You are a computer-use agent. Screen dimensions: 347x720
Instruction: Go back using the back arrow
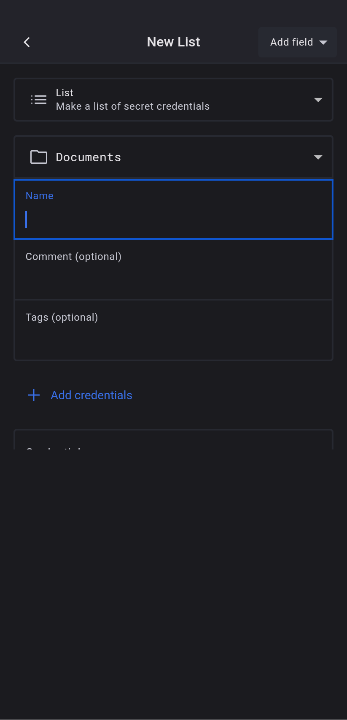point(27,42)
